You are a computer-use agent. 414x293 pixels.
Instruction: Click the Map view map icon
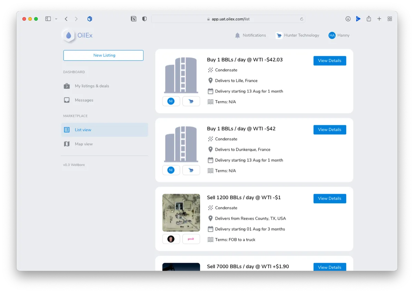(67, 144)
